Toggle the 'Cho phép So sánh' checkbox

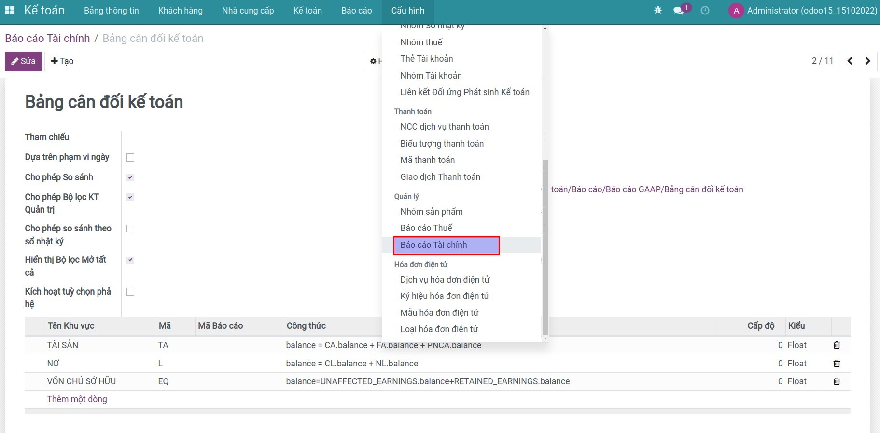[x=130, y=177]
